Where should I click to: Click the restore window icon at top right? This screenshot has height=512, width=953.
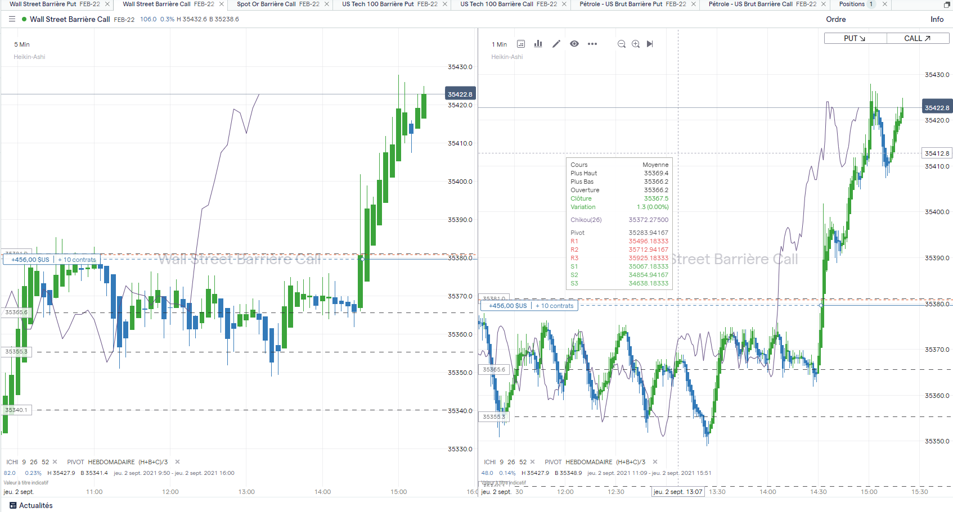coord(947,4)
